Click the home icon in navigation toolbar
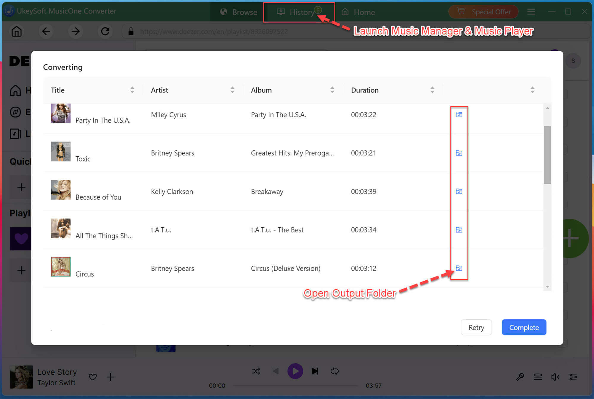Screen dimensions: 594x399 [17, 31]
